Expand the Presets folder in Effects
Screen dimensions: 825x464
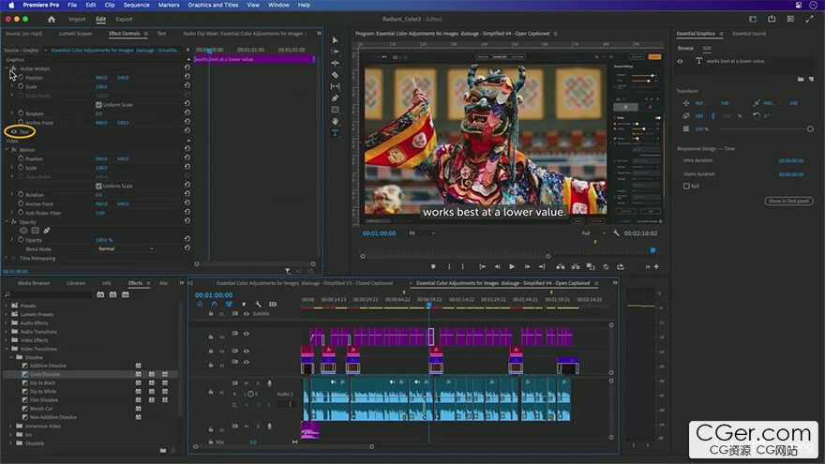pos(7,306)
